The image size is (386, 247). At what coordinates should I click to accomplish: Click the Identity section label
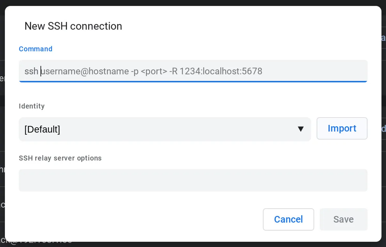coord(32,106)
